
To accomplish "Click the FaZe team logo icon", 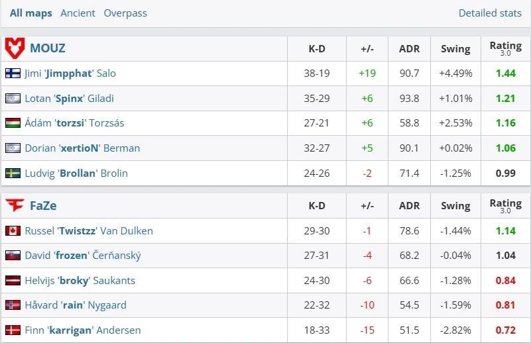I will click(15, 205).
